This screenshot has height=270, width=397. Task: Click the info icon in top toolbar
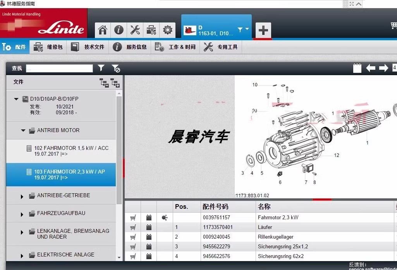[119, 30]
